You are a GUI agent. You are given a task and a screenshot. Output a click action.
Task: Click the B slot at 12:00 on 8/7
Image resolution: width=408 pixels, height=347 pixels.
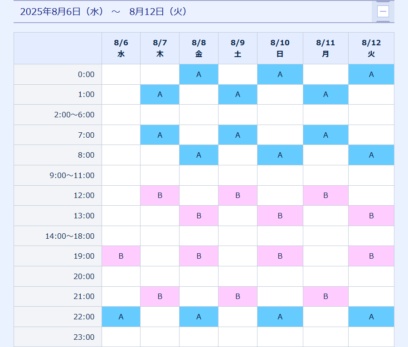pyautogui.click(x=160, y=196)
